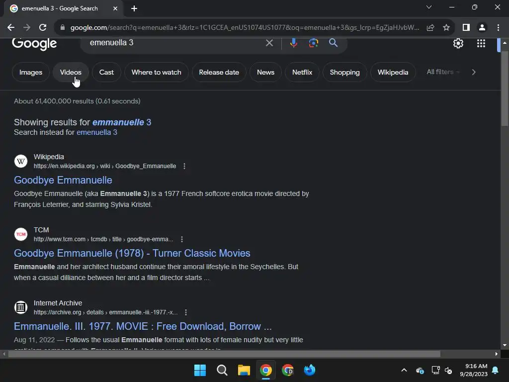The height and width of the screenshot is (382, 509).
Task: Search by image with Google Lens
Action: 313,43
